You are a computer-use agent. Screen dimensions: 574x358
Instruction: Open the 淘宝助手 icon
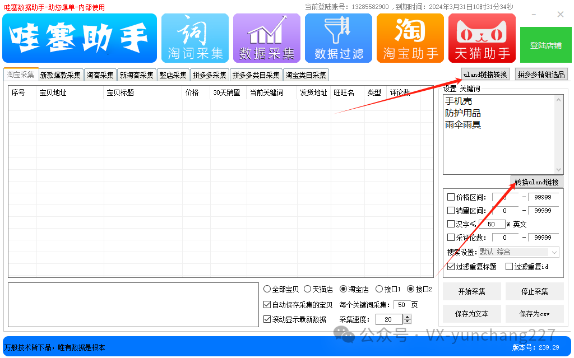coord(410,38)
